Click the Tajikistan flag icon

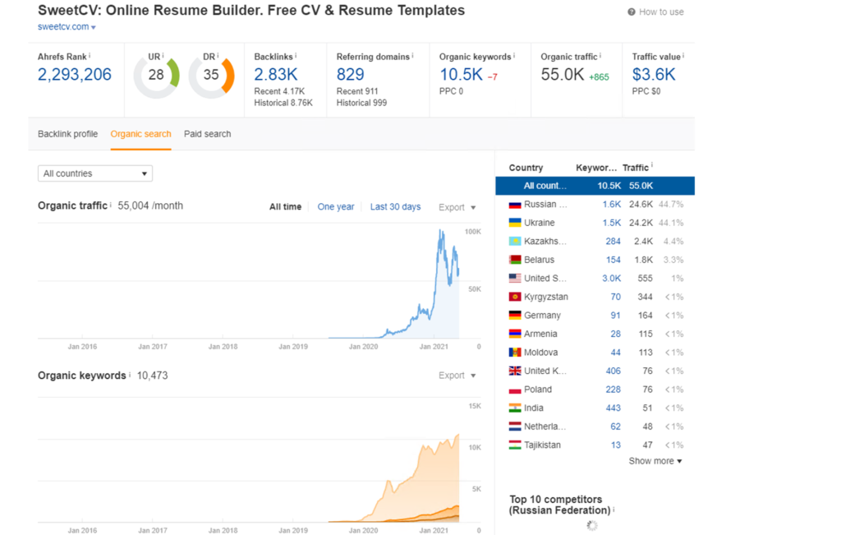(515, 445)
